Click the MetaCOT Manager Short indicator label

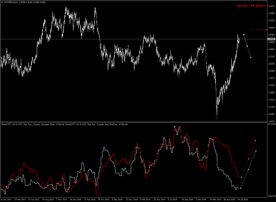tap(33, 124)
